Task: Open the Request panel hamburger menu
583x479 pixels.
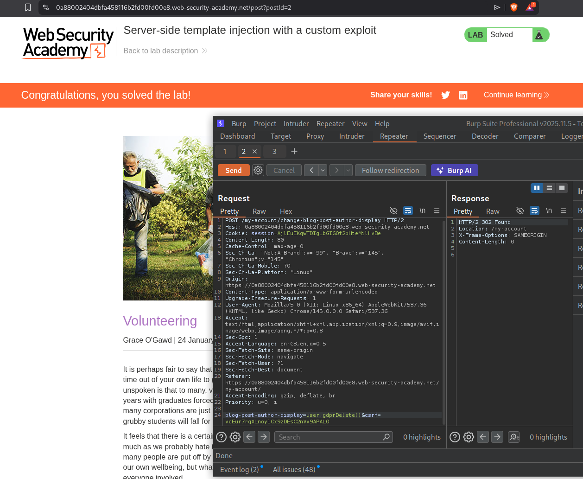Action: pyautogui.click(x=437, y=211)
